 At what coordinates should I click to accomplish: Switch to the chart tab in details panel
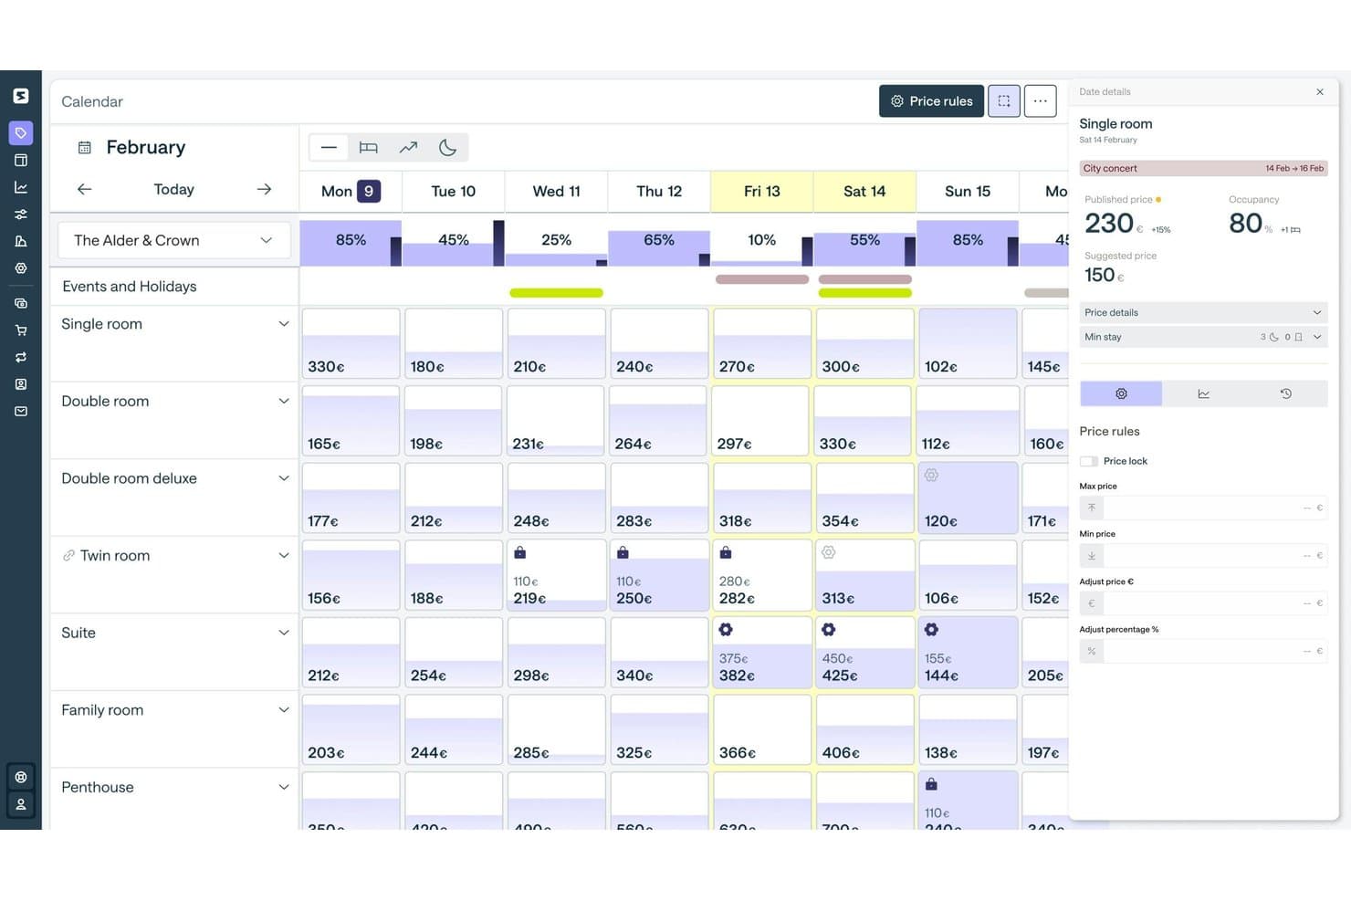1203,393
